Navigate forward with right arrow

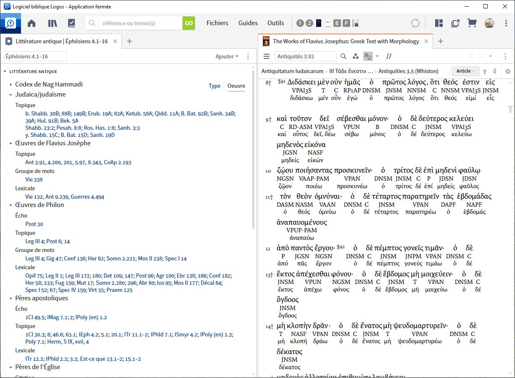(480, 56)
